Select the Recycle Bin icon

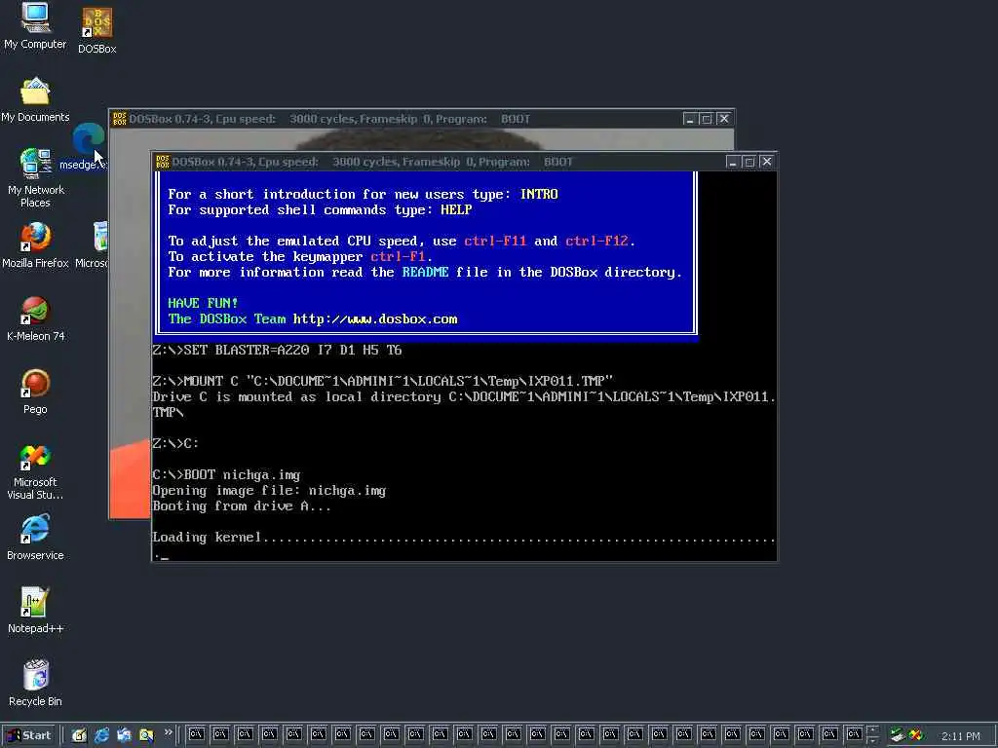click(35, 684)
